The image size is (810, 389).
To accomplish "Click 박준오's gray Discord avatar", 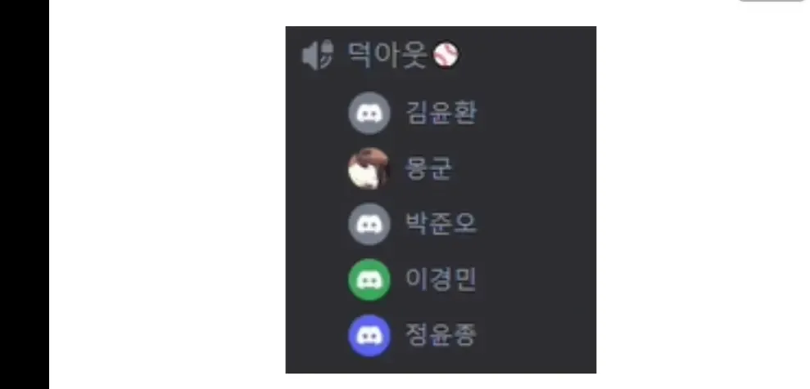I will (369, 224).
